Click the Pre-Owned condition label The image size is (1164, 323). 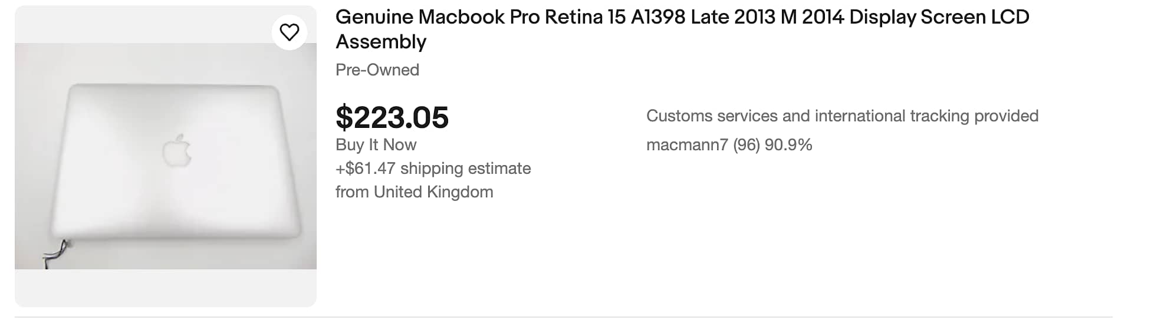click(377, 70)
